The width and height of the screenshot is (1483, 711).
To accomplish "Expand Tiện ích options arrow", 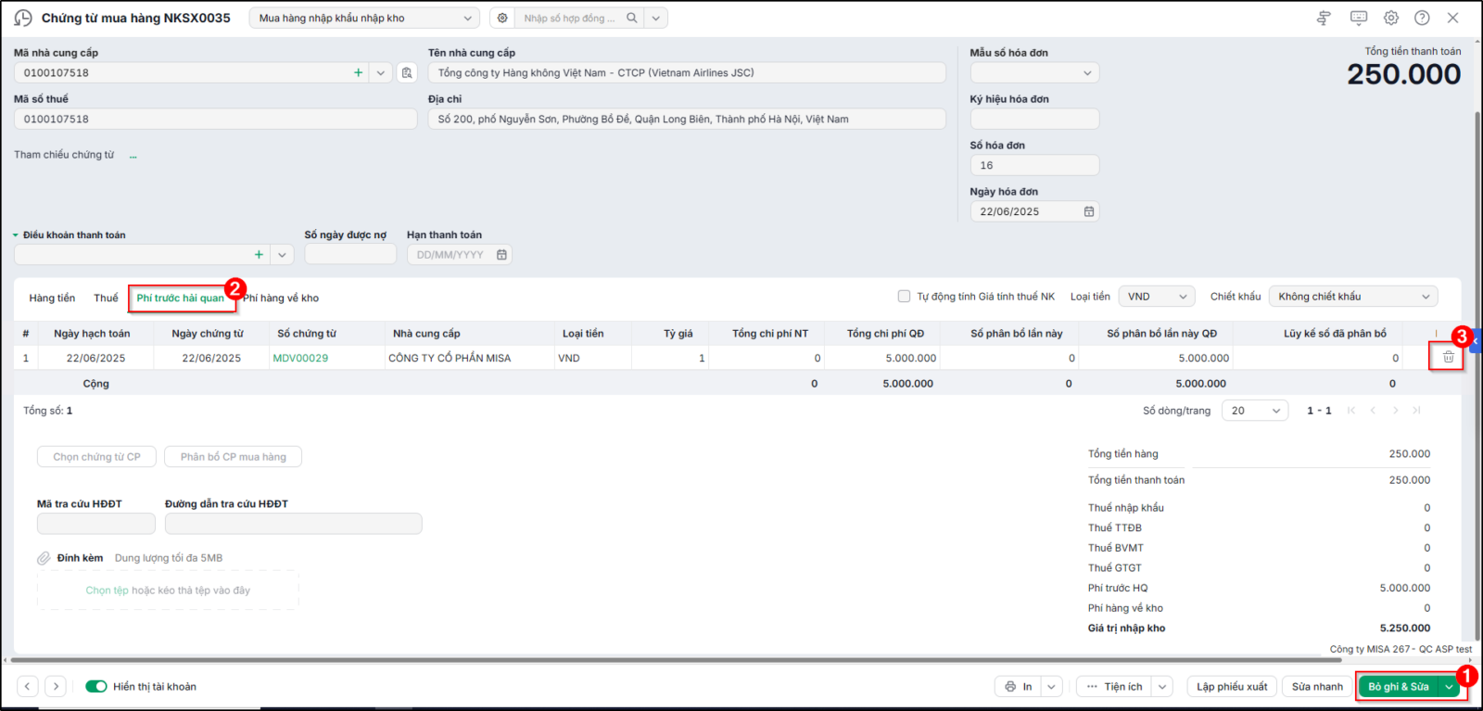I will (x=1162, y=687).
